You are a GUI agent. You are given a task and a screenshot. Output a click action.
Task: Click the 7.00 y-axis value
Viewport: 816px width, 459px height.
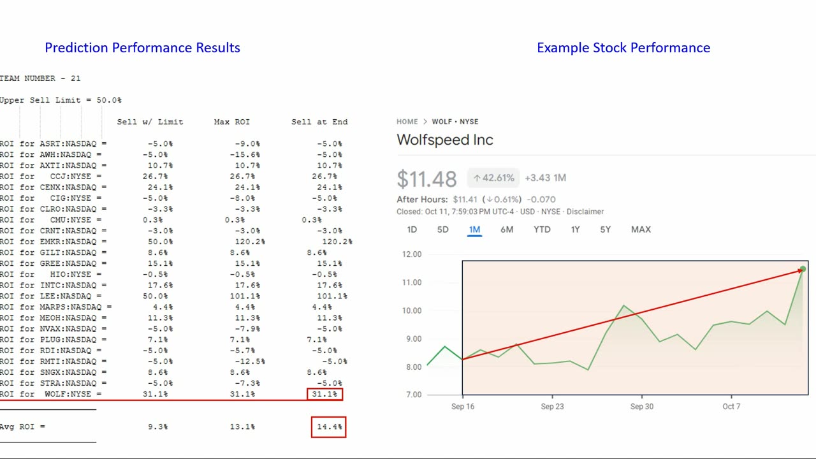(x=414, y=395)
